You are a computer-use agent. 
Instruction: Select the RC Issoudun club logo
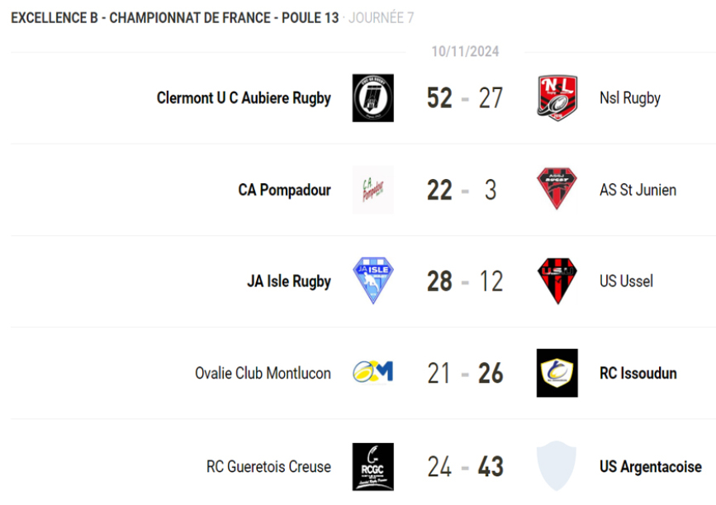tap(557, 373)
